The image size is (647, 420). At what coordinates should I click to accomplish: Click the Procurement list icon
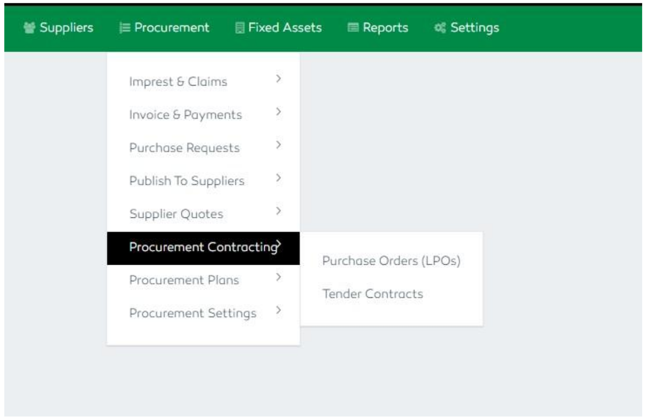click(124, 27)
